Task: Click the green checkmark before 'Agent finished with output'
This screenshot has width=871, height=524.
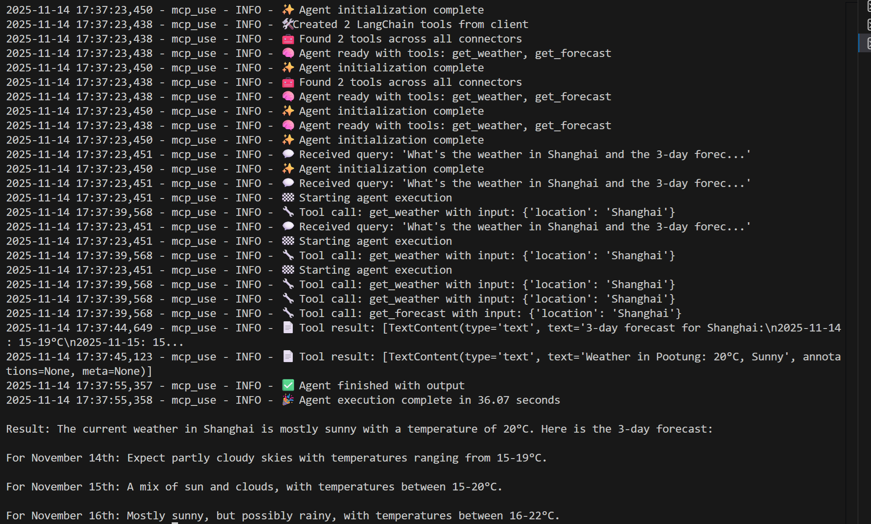Action: tap(288, 385)
